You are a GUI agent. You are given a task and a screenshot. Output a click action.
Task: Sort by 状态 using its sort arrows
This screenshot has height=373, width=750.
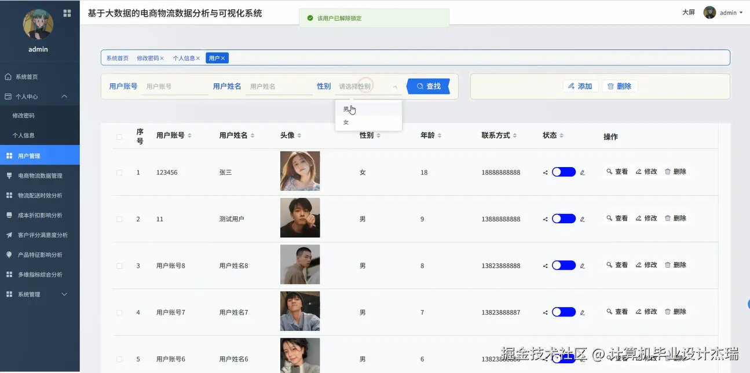[x=561, y=135]
